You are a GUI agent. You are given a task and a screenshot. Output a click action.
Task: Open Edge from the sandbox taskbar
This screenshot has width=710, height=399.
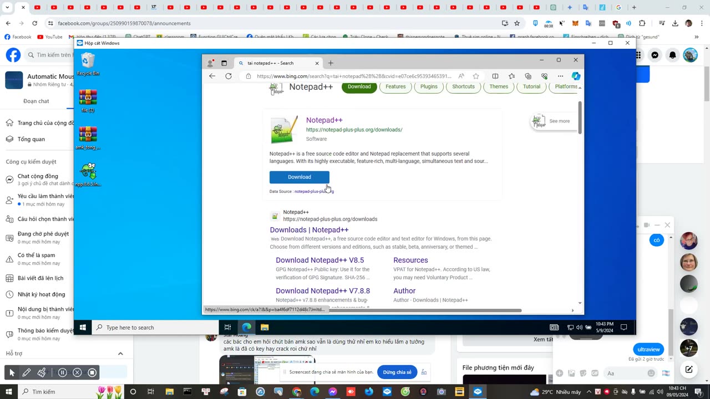(247, 328)
